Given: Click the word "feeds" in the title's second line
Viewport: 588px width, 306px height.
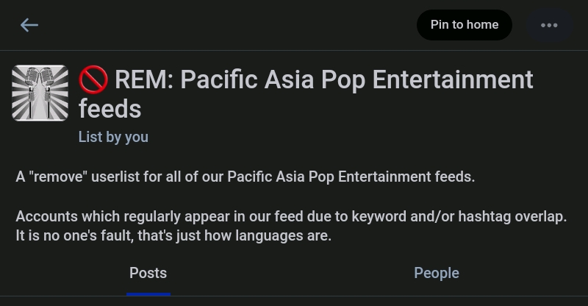Looking at the screenshot, I should coord(110,109).
